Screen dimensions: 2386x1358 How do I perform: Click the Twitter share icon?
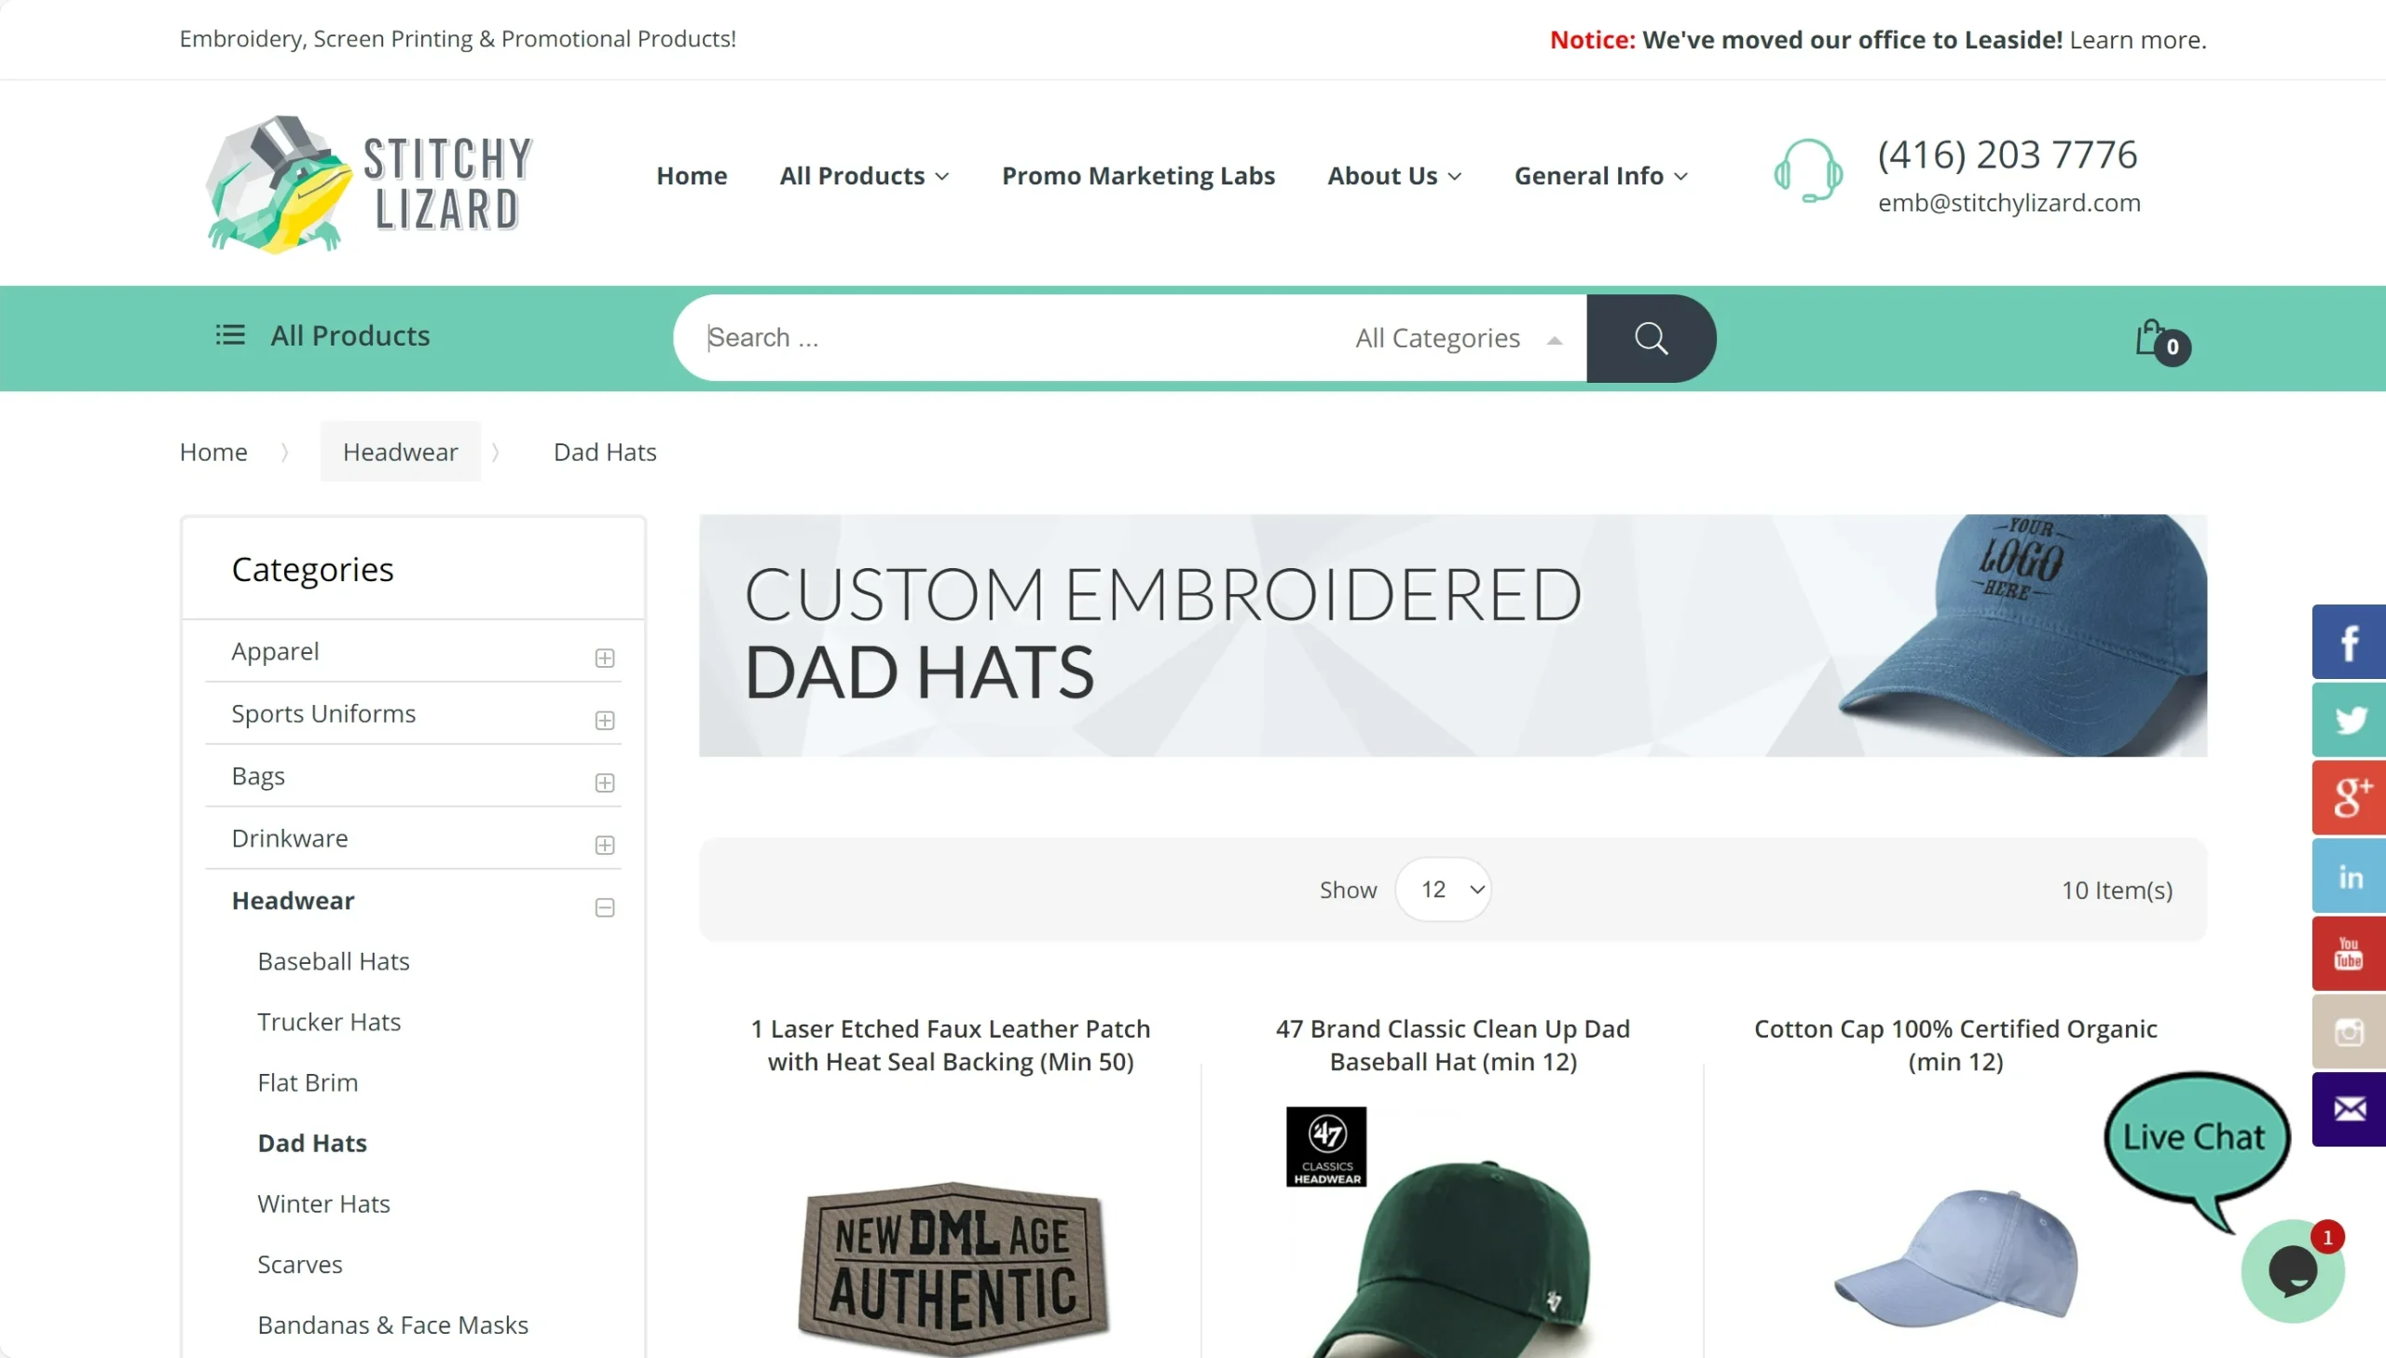[x=2350, y=718]
